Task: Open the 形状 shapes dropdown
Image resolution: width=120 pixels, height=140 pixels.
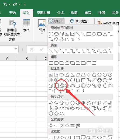Action: 56,21
